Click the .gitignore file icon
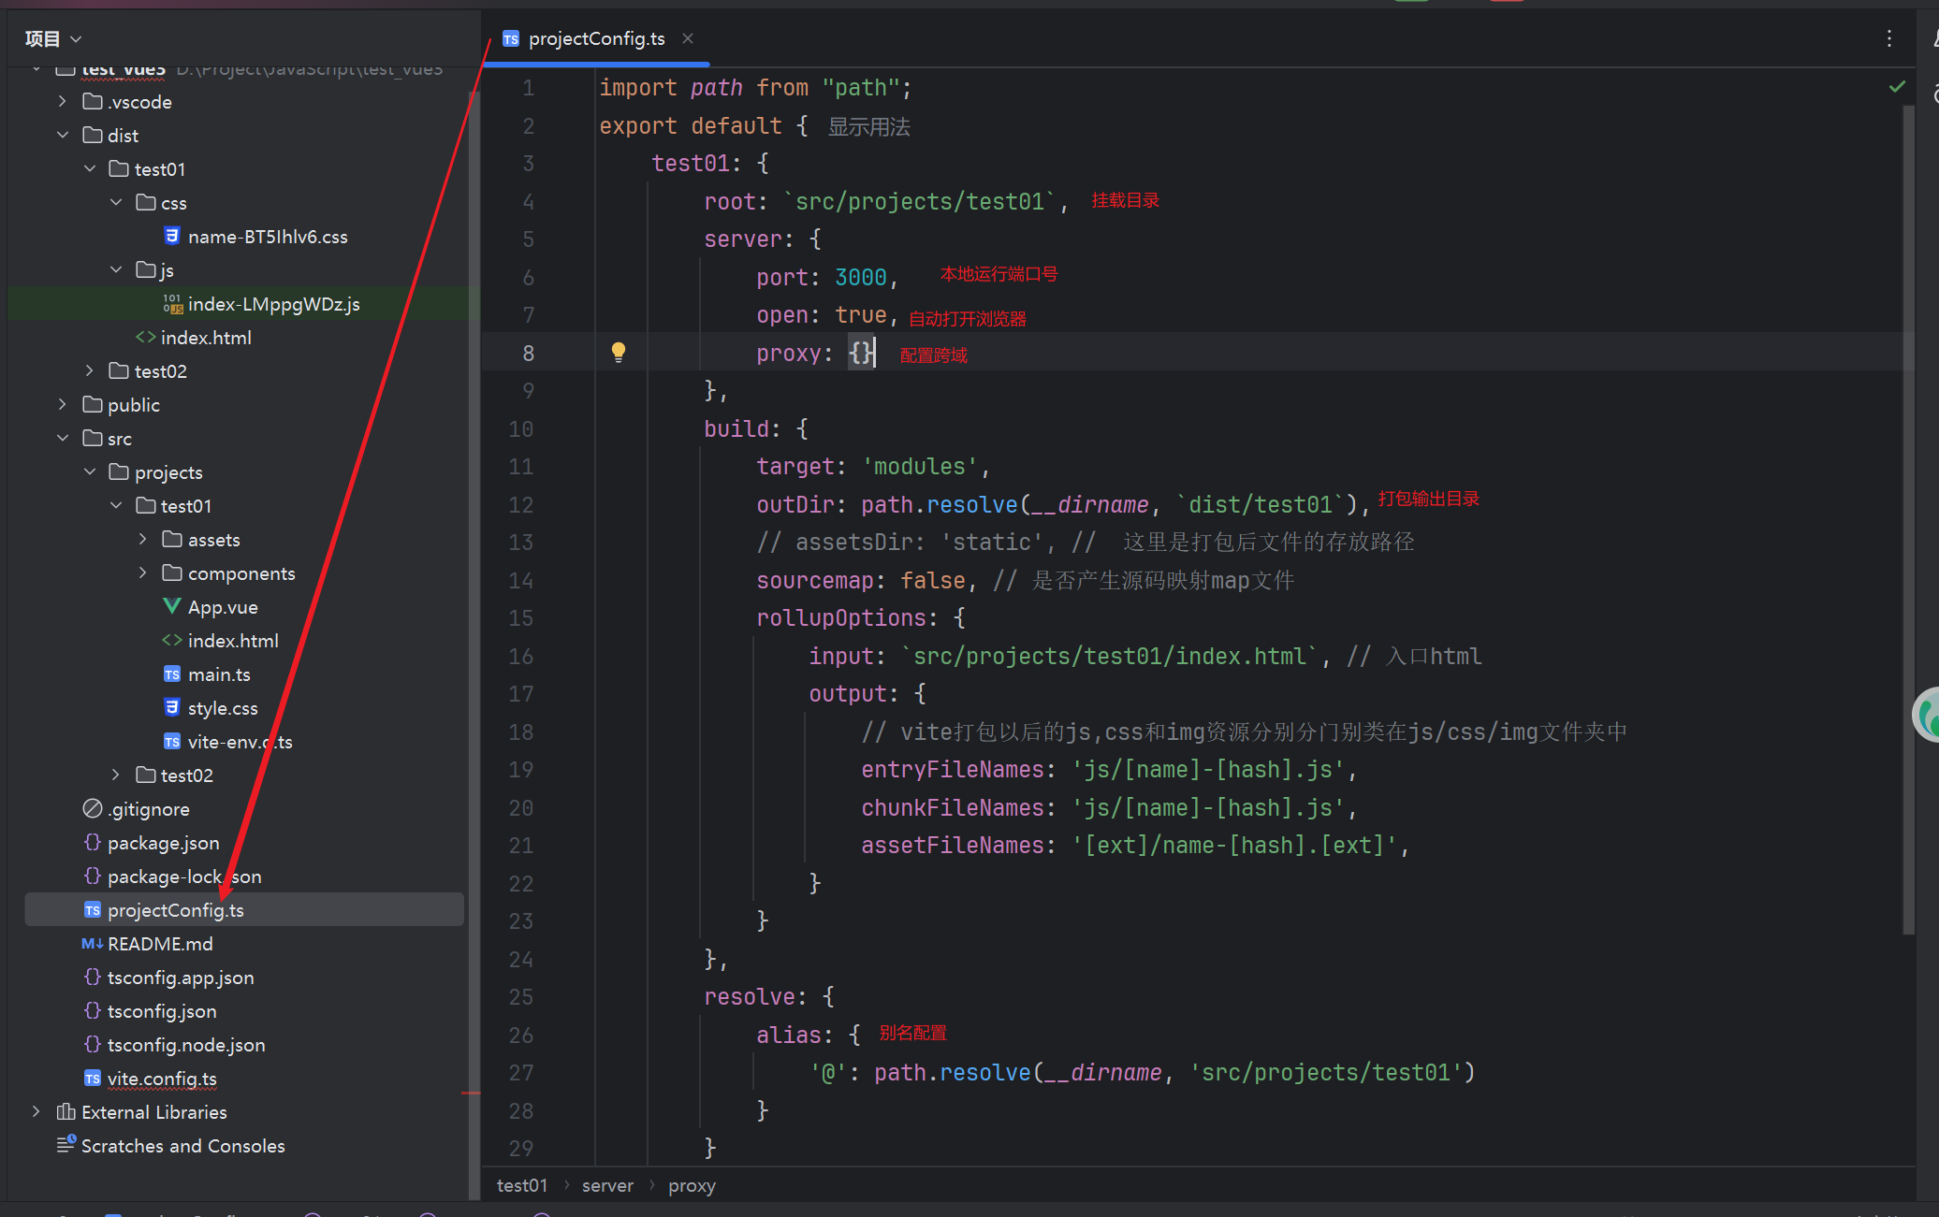 click(x=92, y=808)
